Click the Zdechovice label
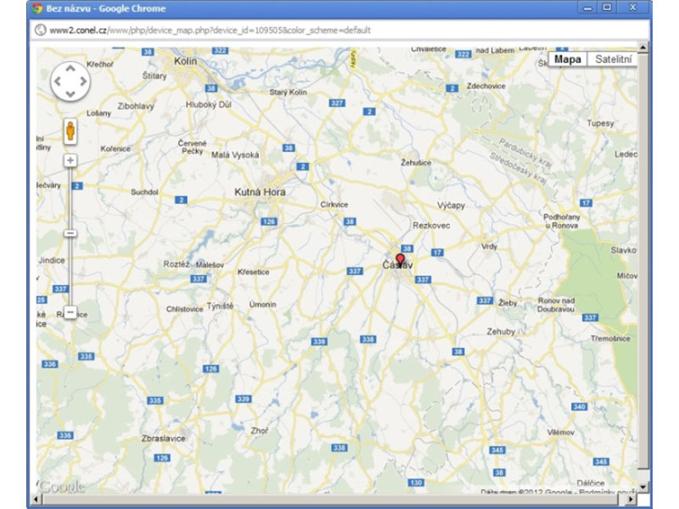Viewport: 679px width, 509px height. point(485,86)
